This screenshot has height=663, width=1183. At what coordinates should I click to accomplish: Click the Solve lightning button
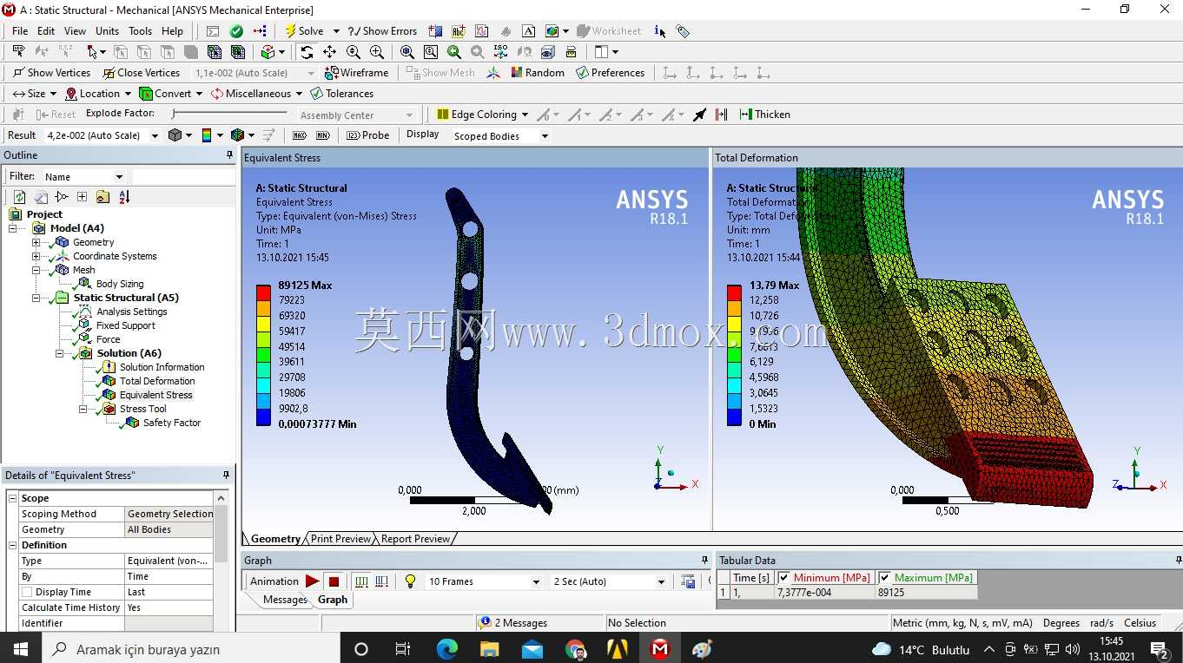pos(304,30)
